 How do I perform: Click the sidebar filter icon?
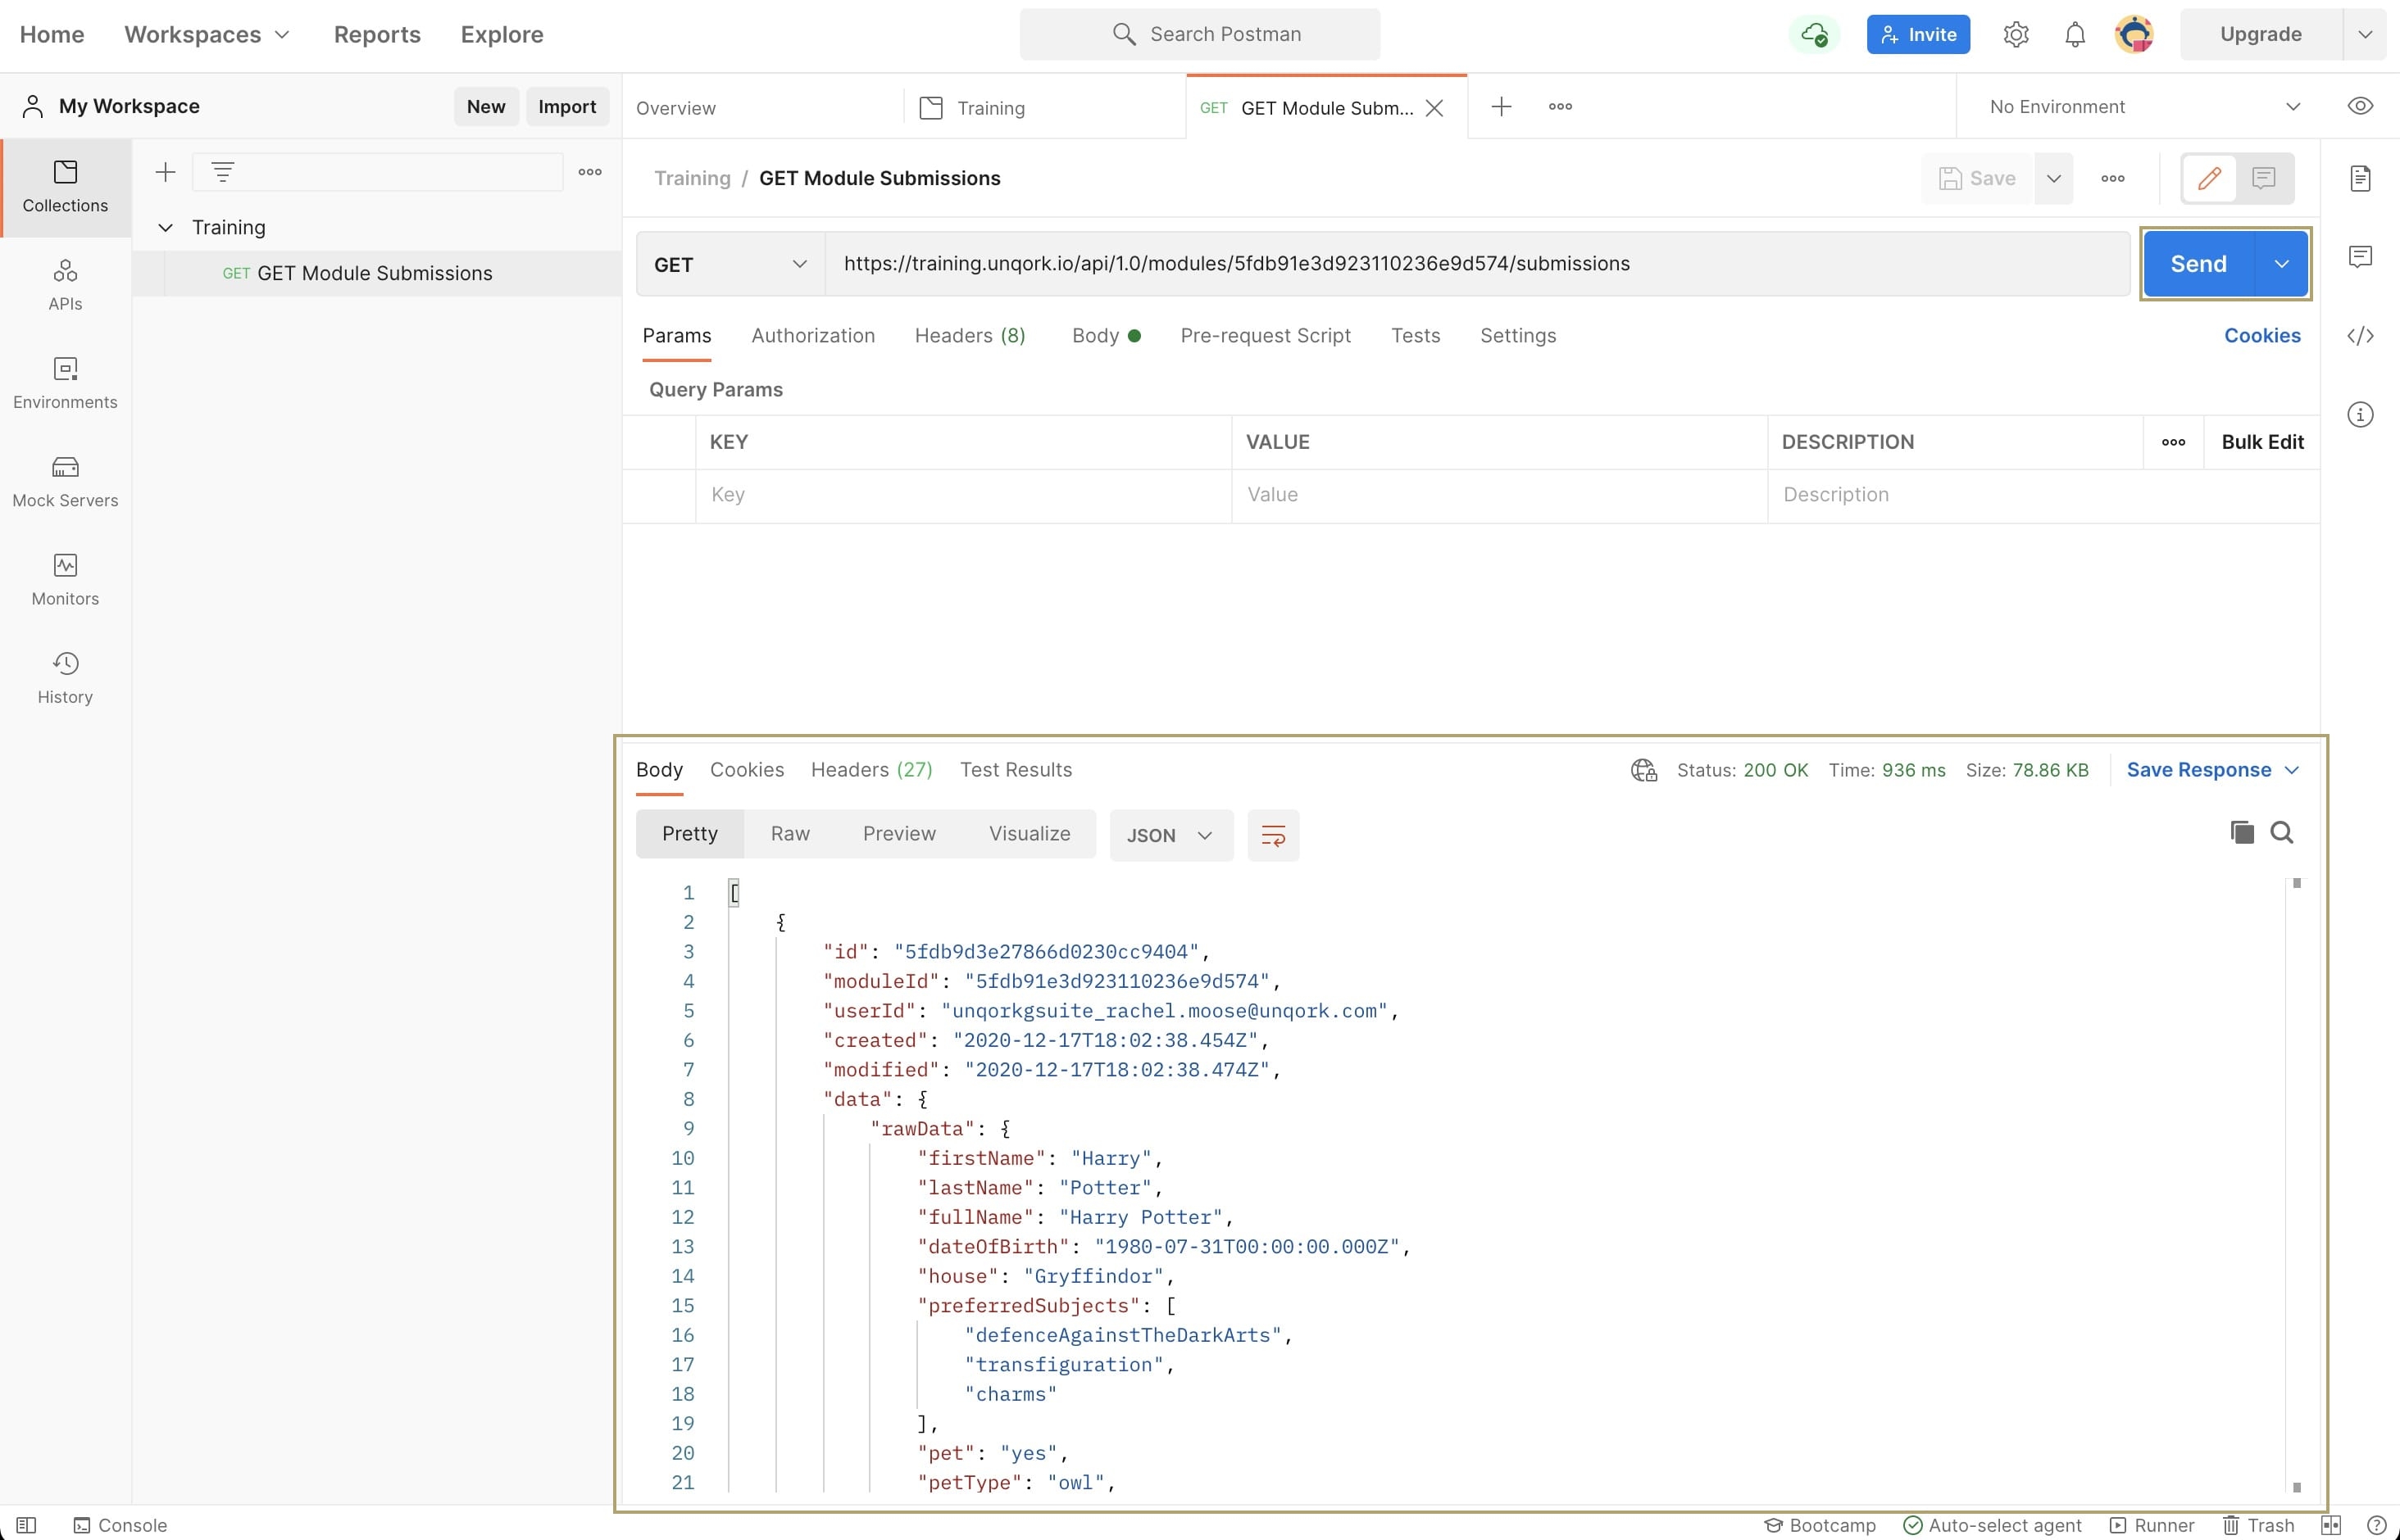coord(222,172)
